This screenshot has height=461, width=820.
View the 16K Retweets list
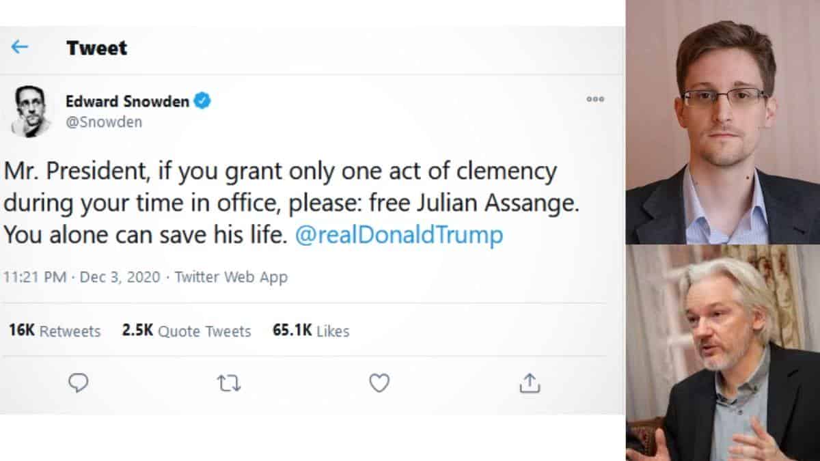tap(55, 331)
